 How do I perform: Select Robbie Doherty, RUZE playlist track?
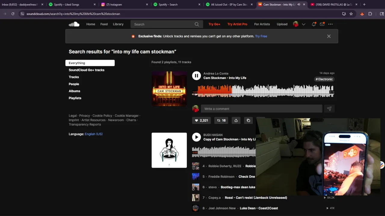pos(224,166)
